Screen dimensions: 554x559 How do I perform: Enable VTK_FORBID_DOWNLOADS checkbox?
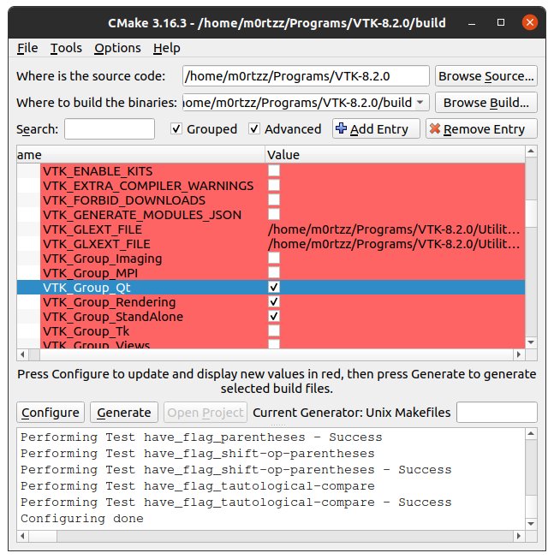tap(274, 200)
